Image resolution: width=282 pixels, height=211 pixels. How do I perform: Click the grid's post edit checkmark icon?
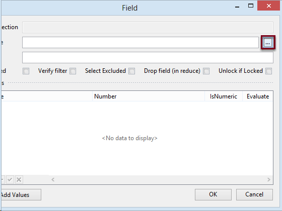[x=10, y=179]
